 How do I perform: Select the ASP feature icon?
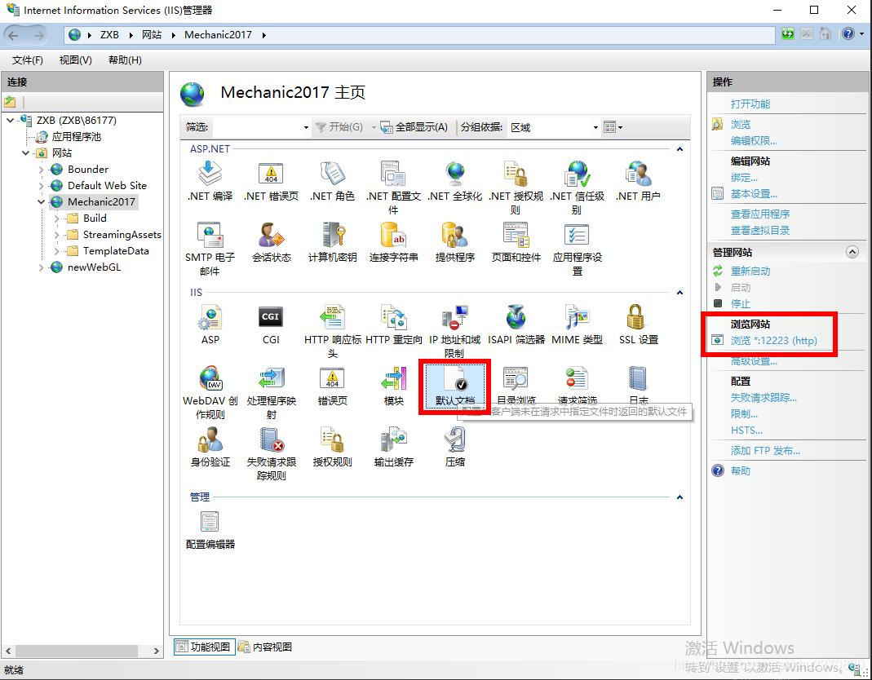tap(210, 317)
